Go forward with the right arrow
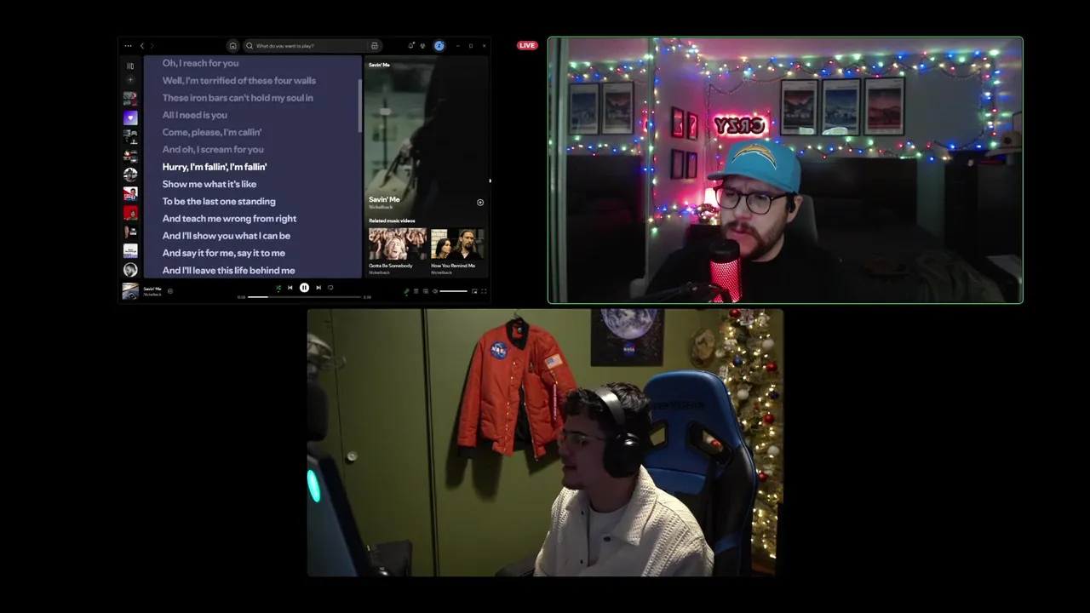This screenshot has height=613, width=1090. (x=152, y=46)
